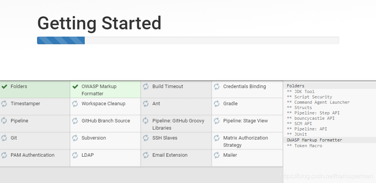
Task: Click the pending icon next to Mailer
Action: pos(217,155)
